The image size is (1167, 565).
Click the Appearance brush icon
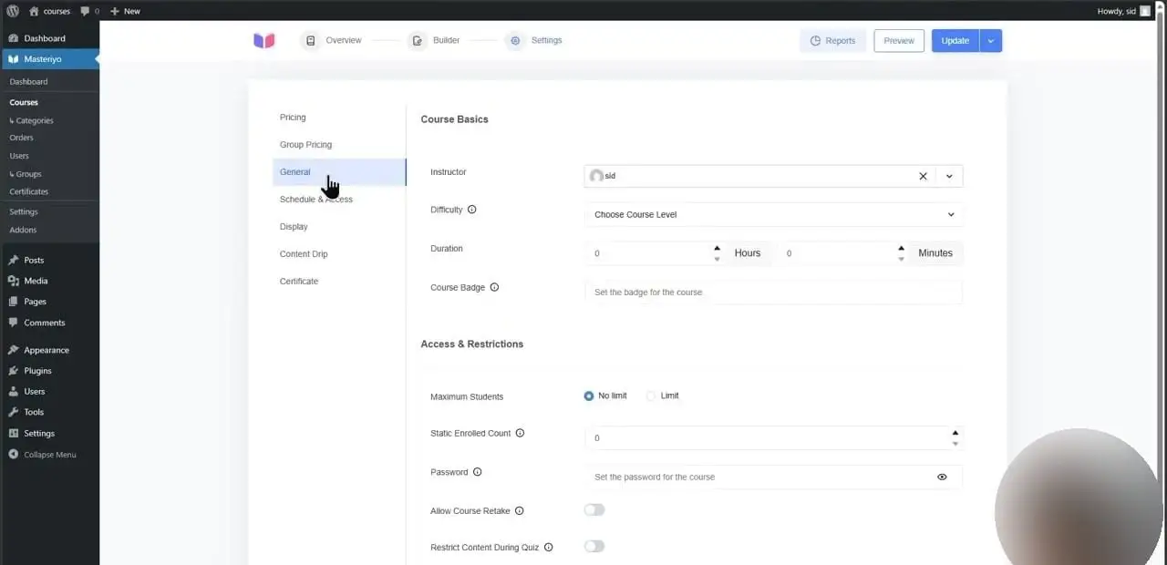click(13, 350)
